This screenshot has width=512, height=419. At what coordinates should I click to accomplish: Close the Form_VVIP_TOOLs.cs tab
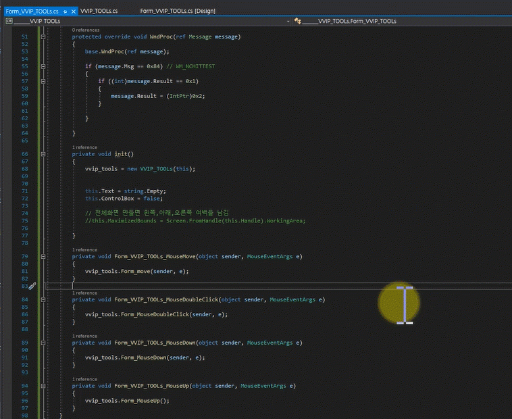74,11
